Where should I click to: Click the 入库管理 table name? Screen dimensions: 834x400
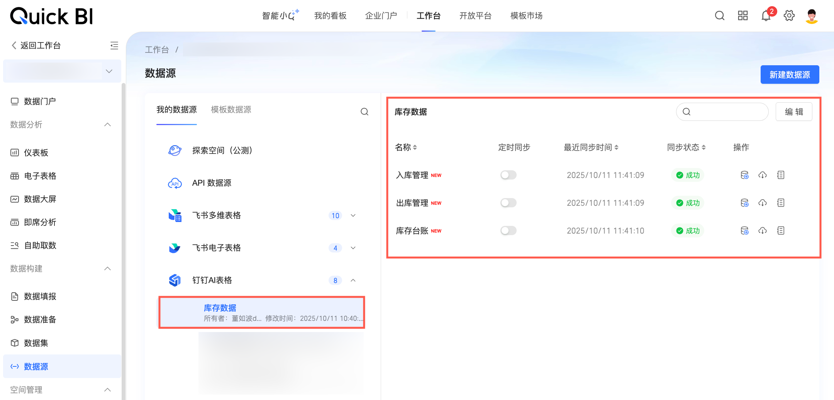pyautogui.click(x=412, y=175)
